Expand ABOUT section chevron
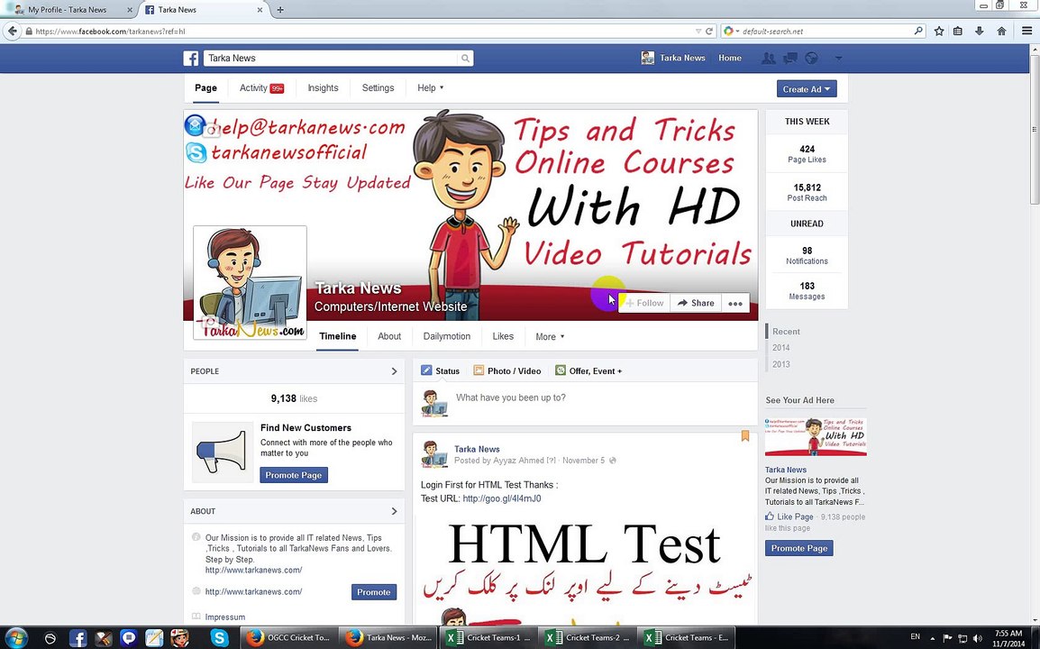The height and width of the screenshot is (649, 1040). 394,512
